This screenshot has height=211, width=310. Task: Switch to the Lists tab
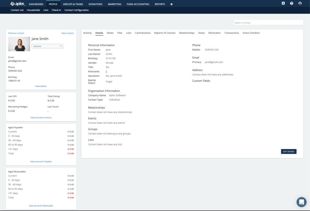click(129, 33)
